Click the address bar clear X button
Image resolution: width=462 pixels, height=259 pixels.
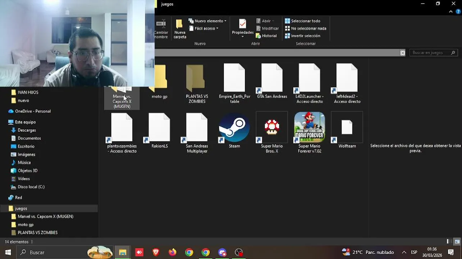pyautogui.click(x=403, y=53)
